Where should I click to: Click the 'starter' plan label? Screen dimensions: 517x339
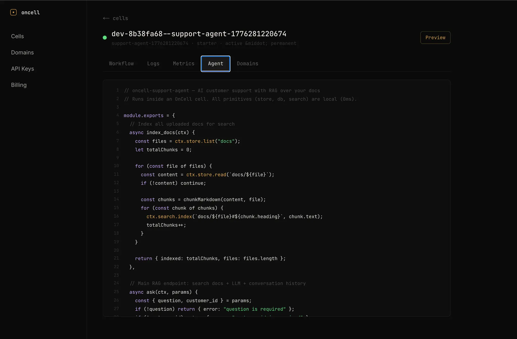pos(207,43)
